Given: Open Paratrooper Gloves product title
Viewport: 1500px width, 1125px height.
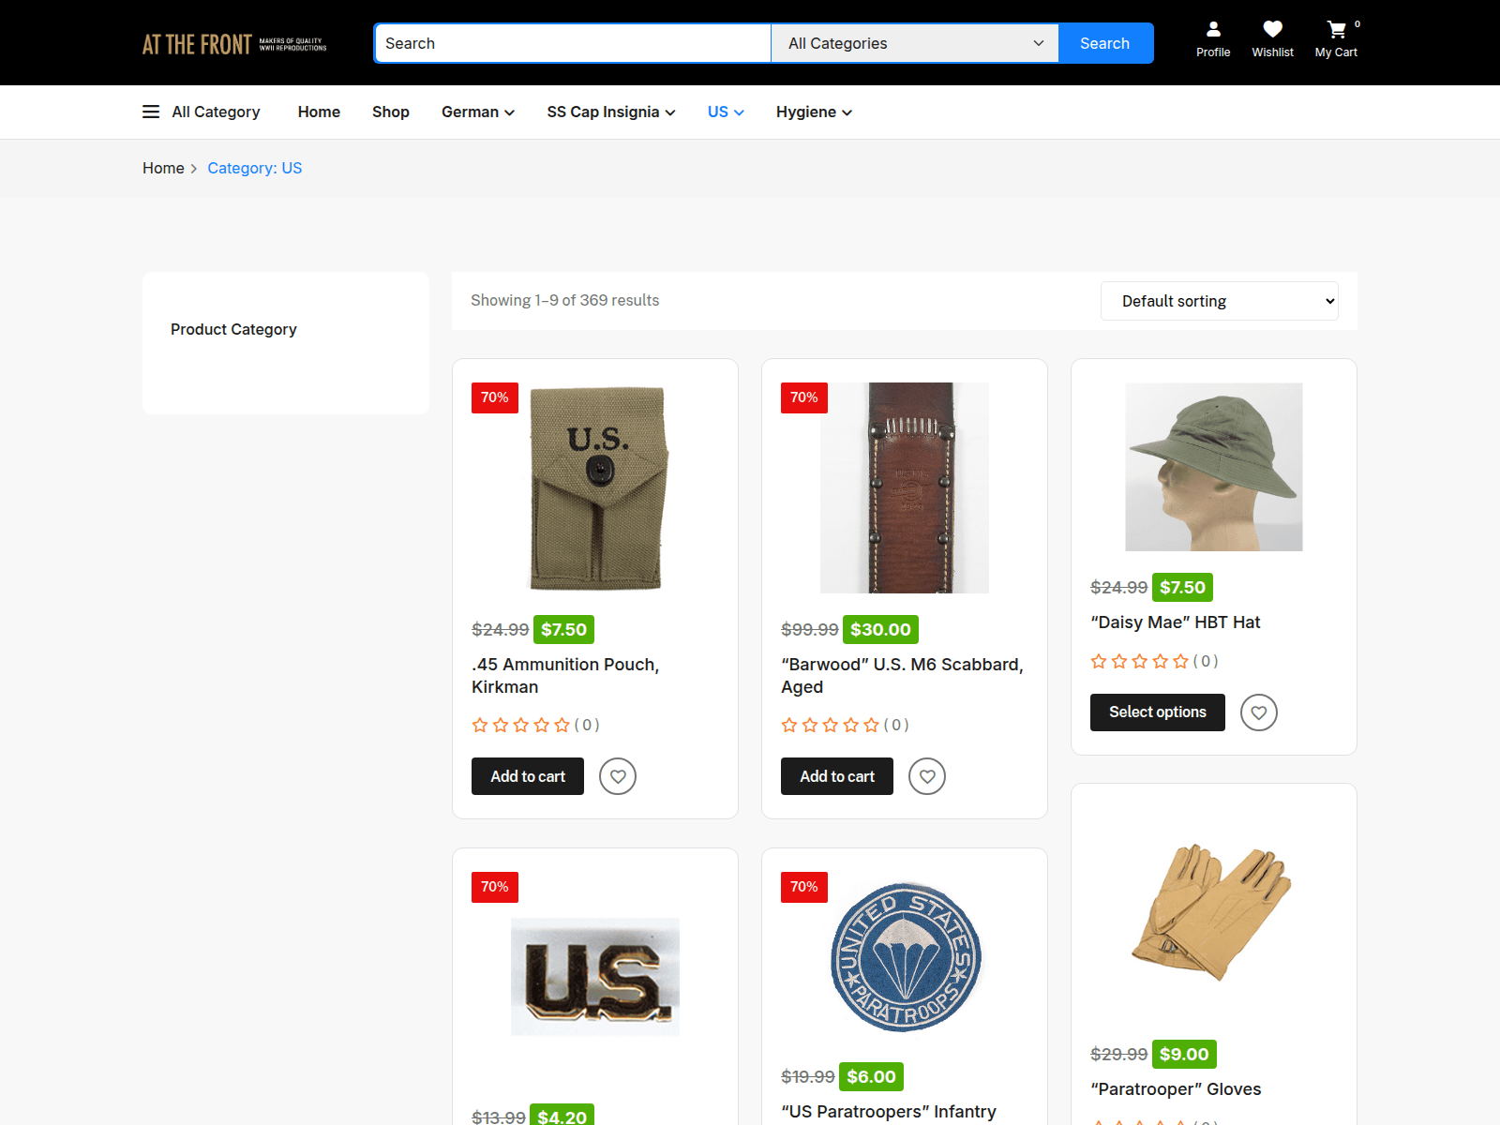Looking at the screenshot, I should pos(1176,1089).
